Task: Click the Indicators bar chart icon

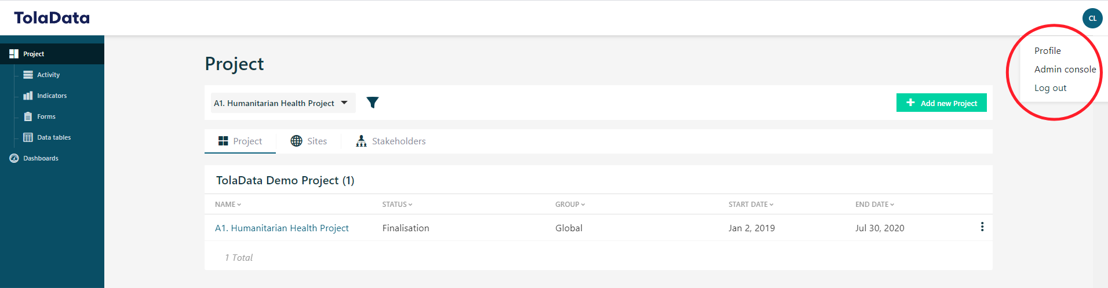Action: click(28, 96)
